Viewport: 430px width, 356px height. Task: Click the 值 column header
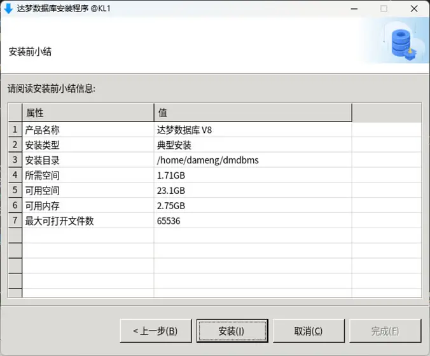pyautogui.click(x=253, y=113)
